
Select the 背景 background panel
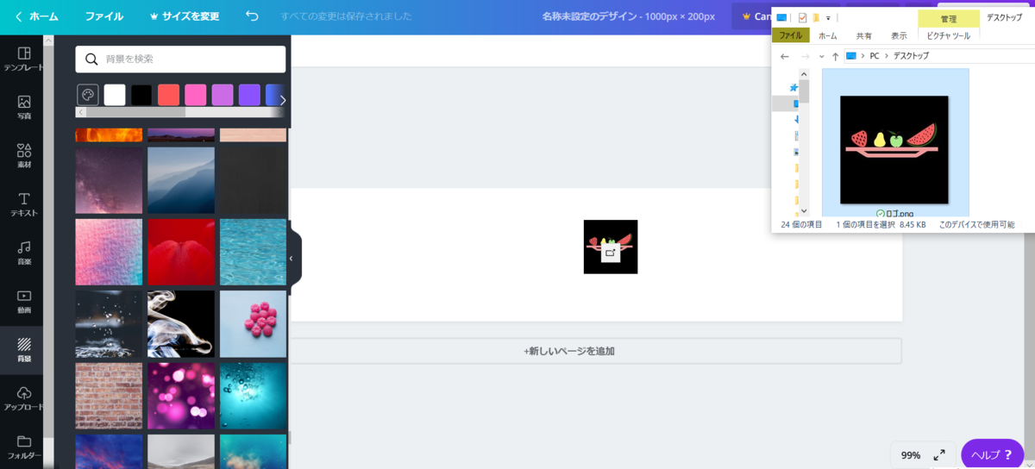[x=24, y=350]
